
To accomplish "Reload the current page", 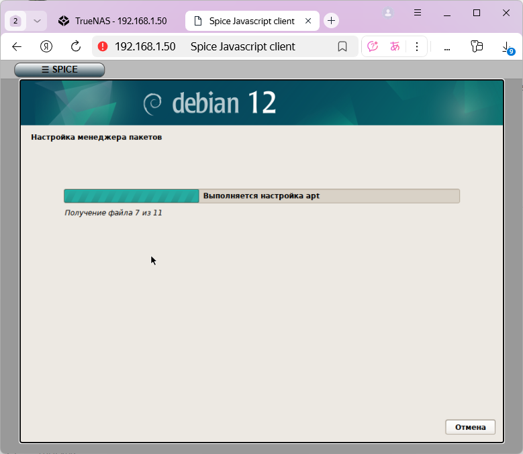I will click(x=76, y=46).
